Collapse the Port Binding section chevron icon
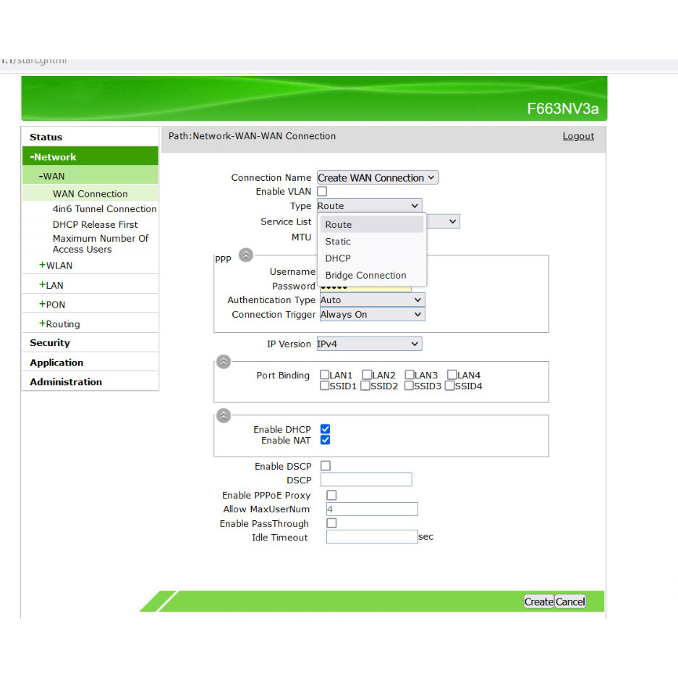This screenshot has width=678, height=678. click(224, 362)
